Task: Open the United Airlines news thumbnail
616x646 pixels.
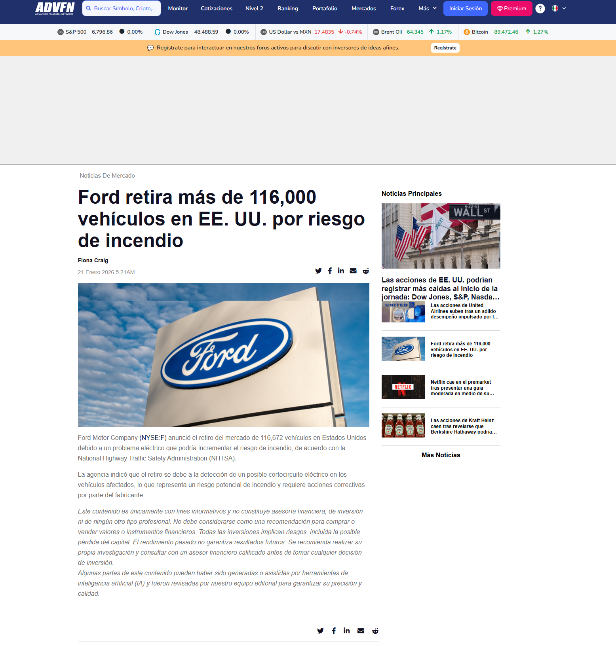Action: [x=403, y=312]
